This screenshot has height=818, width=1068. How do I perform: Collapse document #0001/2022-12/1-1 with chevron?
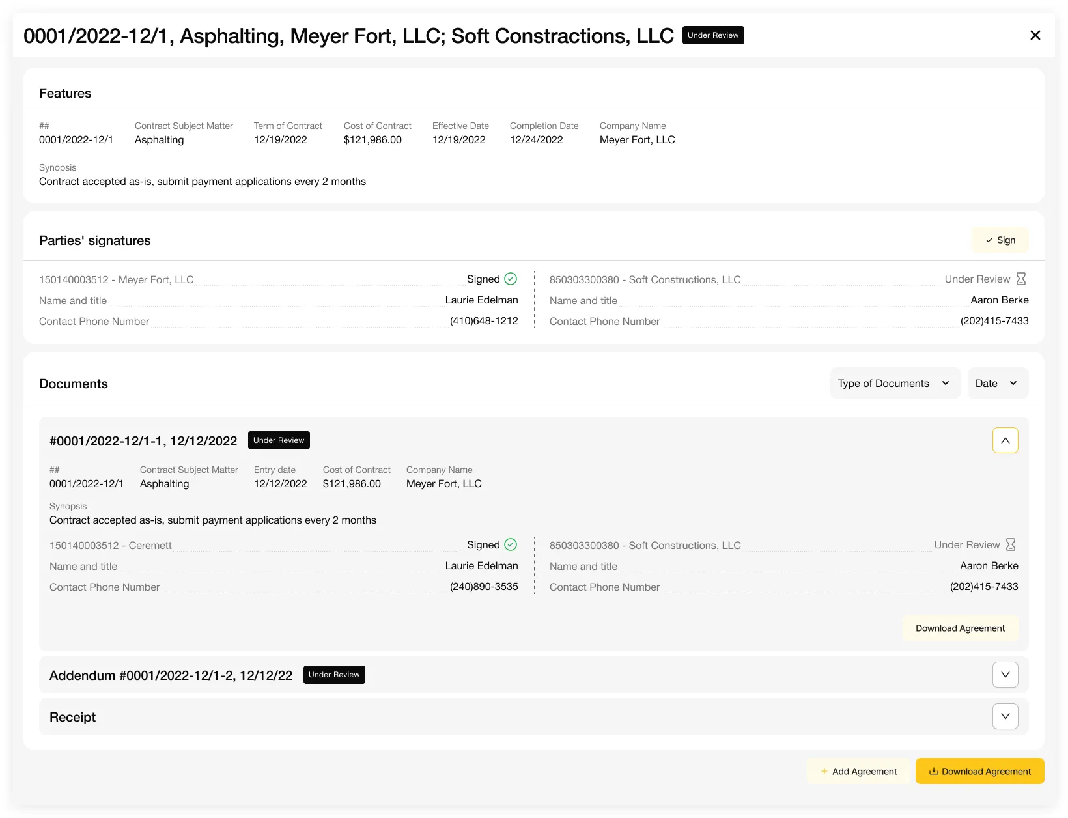tap(1005, 440)
